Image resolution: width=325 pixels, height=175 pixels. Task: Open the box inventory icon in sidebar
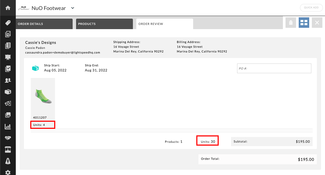tap(8, 92)
